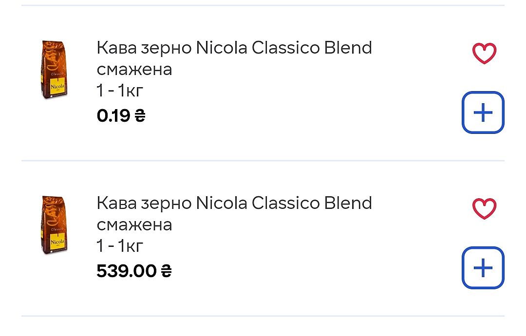This screenshot has width=526, height=336.
Task: Click "Blend" in the 0.19 ₴ product title
Action: tap(348, 48)
